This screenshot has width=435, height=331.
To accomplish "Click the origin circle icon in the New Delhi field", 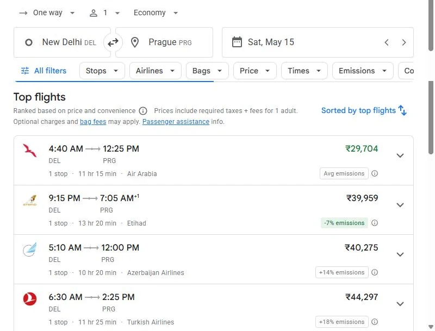I will point(29,42).
